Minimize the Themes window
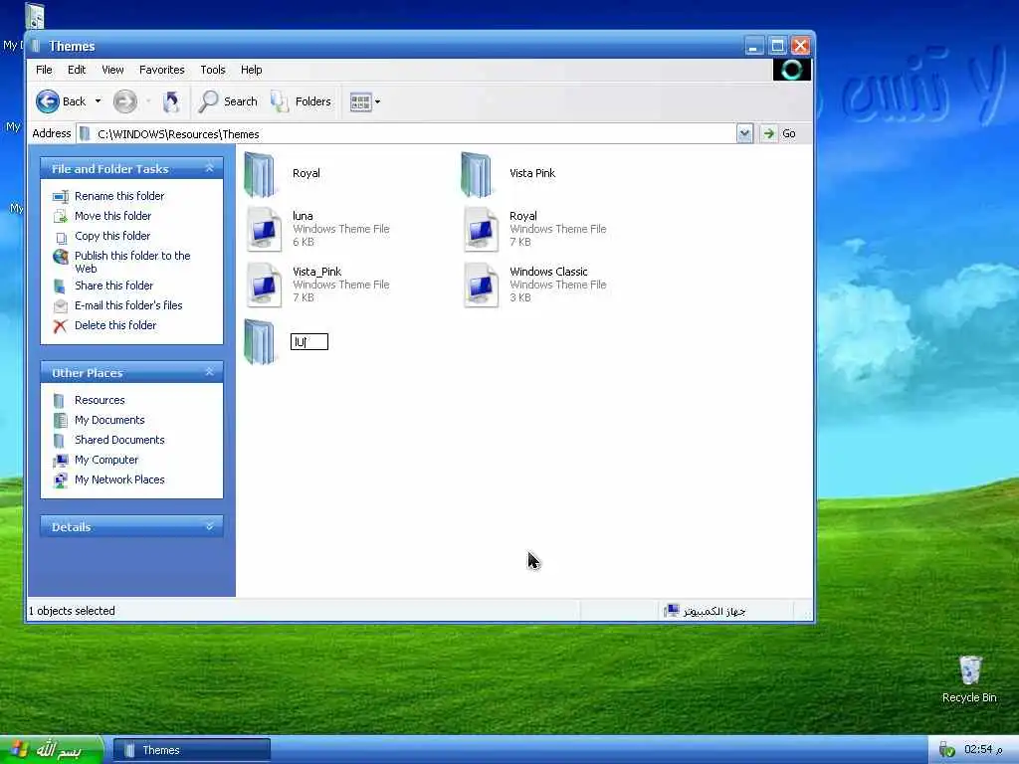The height and width of the screenshot is (764, 1019). (x=754, y=46)
